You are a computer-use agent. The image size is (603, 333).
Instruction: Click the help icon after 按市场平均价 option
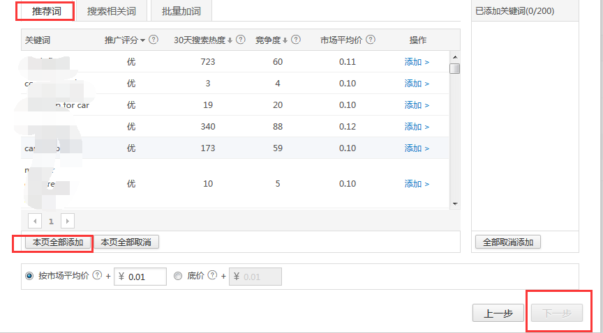tap(97, 276)
